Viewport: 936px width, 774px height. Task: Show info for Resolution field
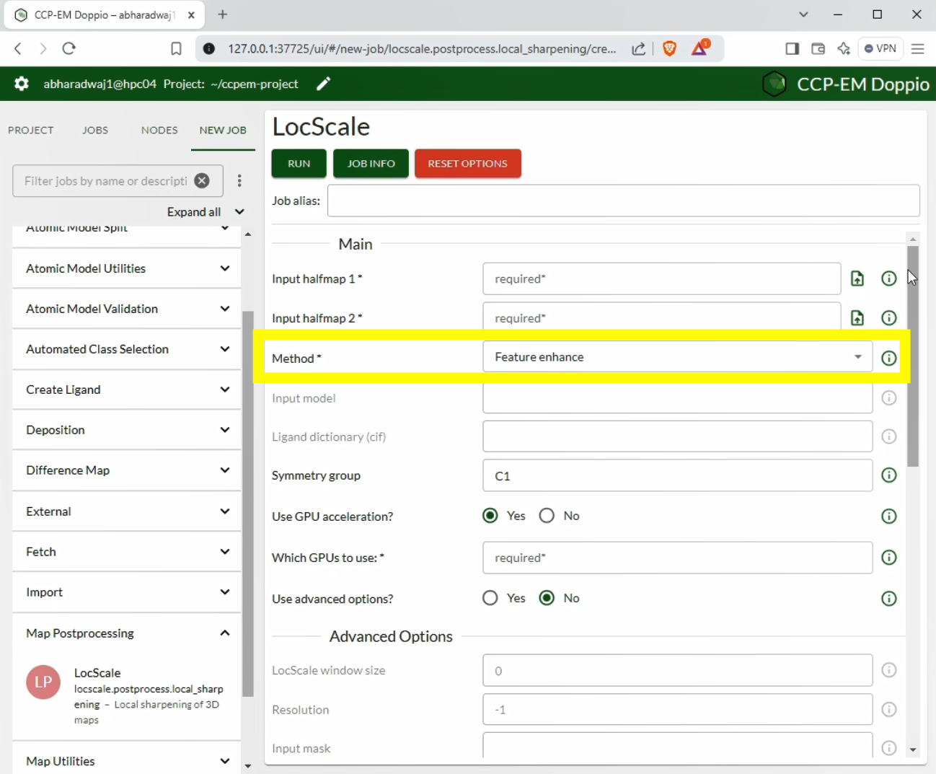pyautogui.click(x=889, y=710)
